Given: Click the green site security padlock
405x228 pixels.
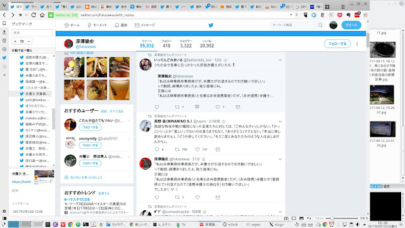Looking at the screenshot, I should click(x=51, y=15).
